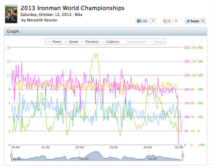Show the Torque series in legend

(156, 42)
